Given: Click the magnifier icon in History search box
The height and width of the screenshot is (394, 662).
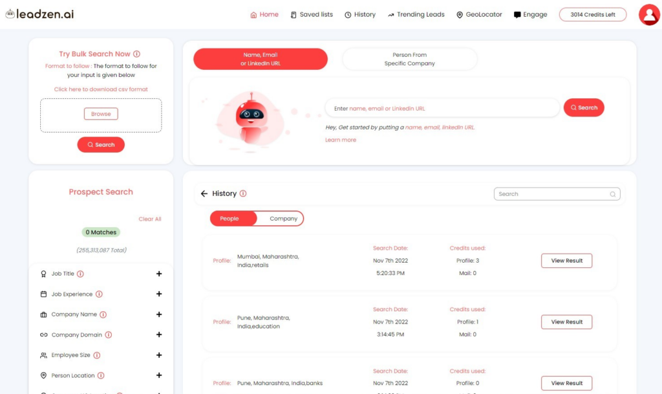Looking at the screenshot, I should tap(612, 193).
